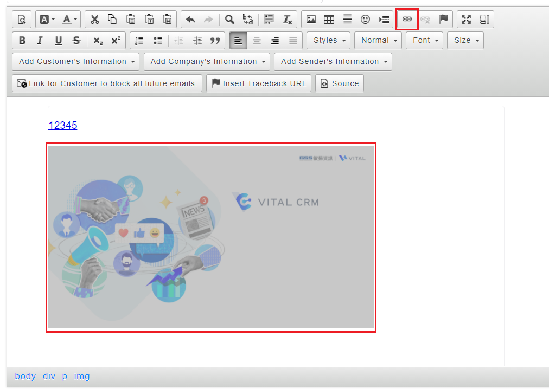Screen dimensions: 549x389
Task: Paste from clipboard
Action: tap(131, 20)
